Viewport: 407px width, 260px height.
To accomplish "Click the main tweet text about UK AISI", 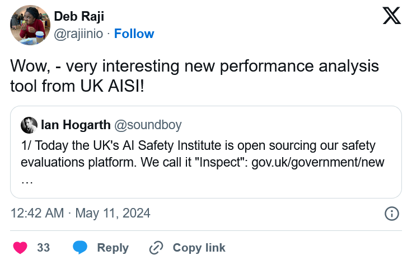I will point(194,75).
